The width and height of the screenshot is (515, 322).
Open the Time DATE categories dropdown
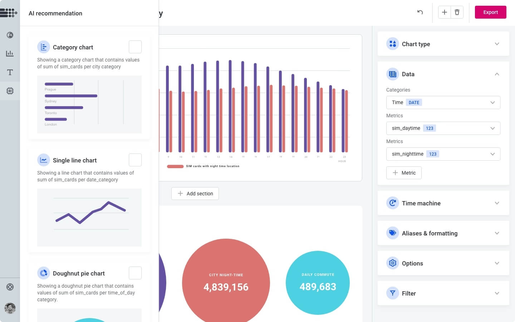click(x=443, y=103)
